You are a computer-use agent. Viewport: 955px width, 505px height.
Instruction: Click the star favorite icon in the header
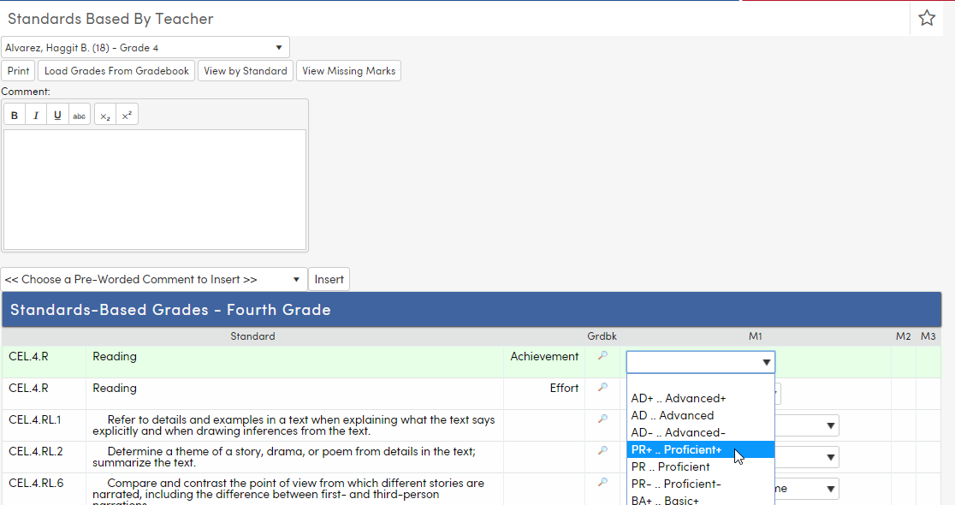[x=927, y=17]
